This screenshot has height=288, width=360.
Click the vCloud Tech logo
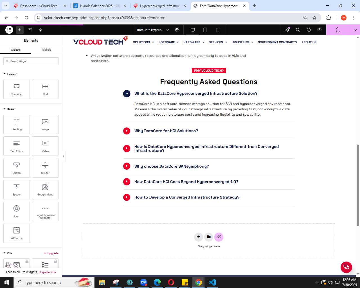[101, 41]
